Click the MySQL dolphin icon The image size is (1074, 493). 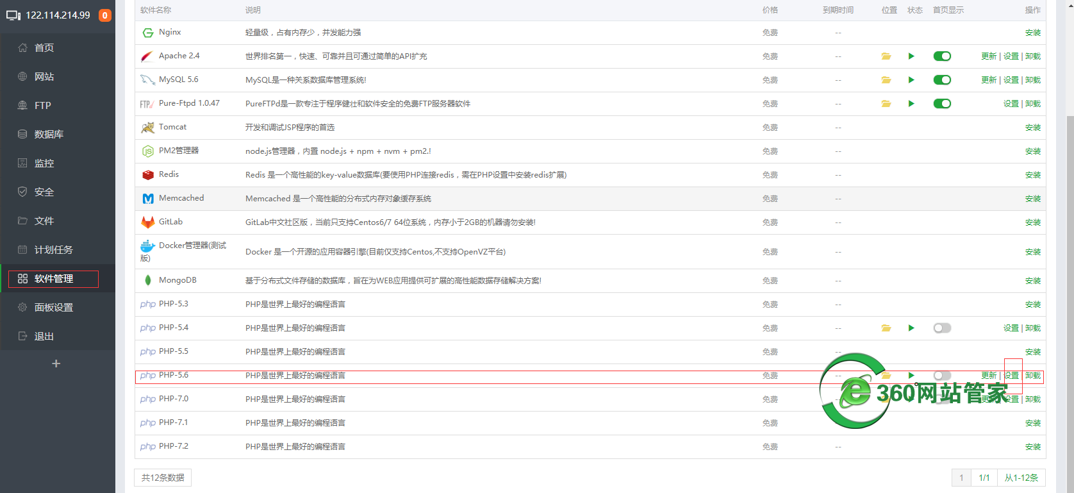147,80
